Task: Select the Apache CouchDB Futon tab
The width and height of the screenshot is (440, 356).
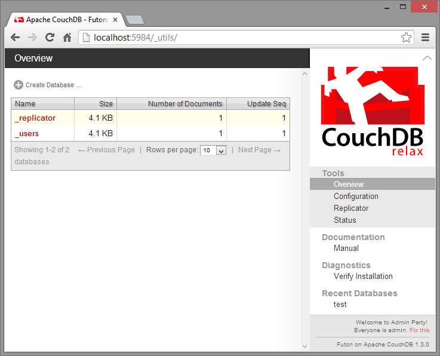Action: coord(67,20)
